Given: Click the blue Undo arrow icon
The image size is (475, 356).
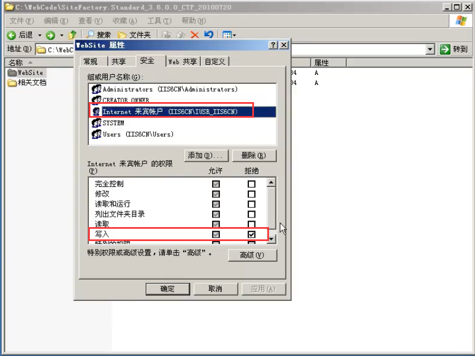Looking at the screenshot, I should 208,35.
